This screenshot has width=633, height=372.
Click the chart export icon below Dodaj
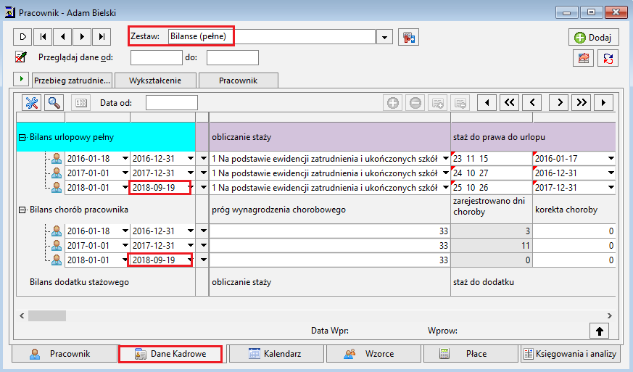click(x=584, y=58)
